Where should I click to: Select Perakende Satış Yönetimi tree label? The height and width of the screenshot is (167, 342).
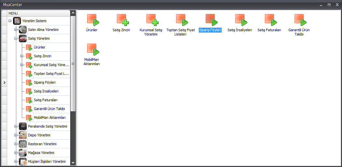point(48,126)
